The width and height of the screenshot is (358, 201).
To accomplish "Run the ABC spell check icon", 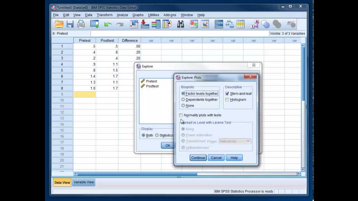I will pos(291,24).
